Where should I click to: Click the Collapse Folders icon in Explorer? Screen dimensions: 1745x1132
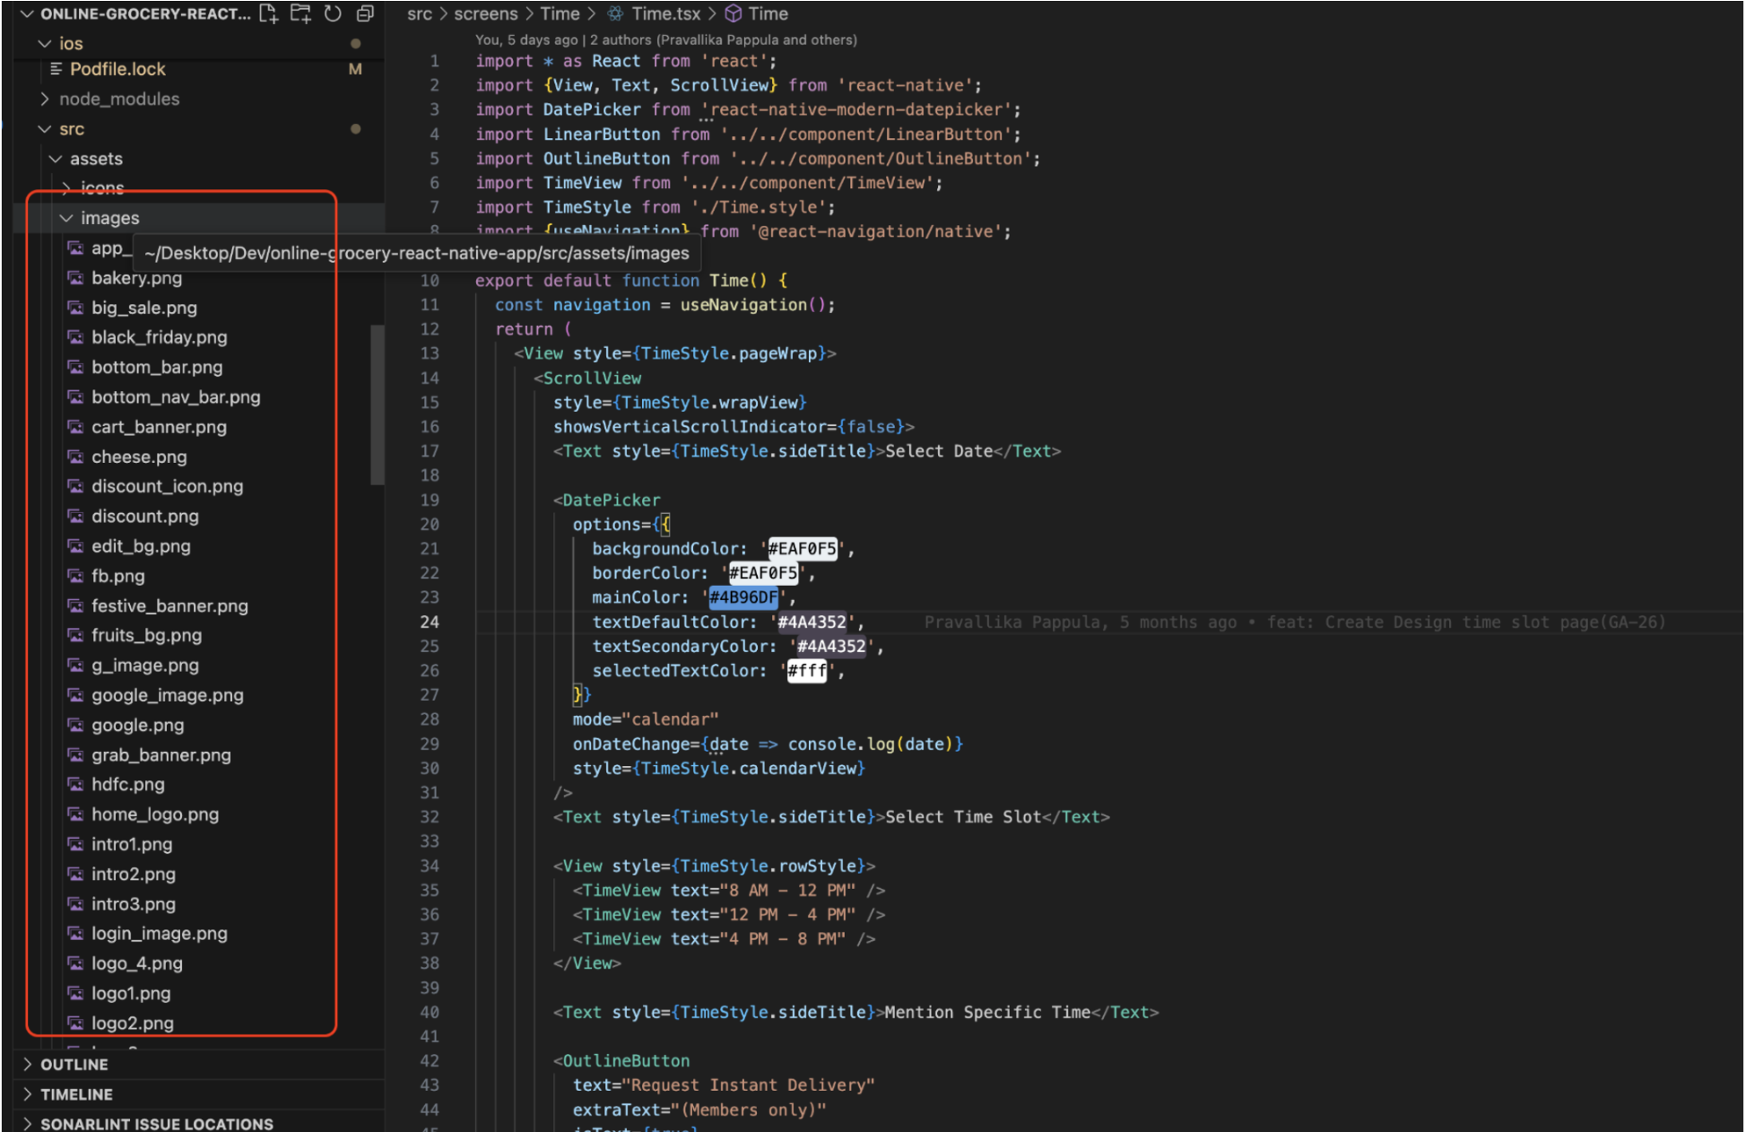364,13
